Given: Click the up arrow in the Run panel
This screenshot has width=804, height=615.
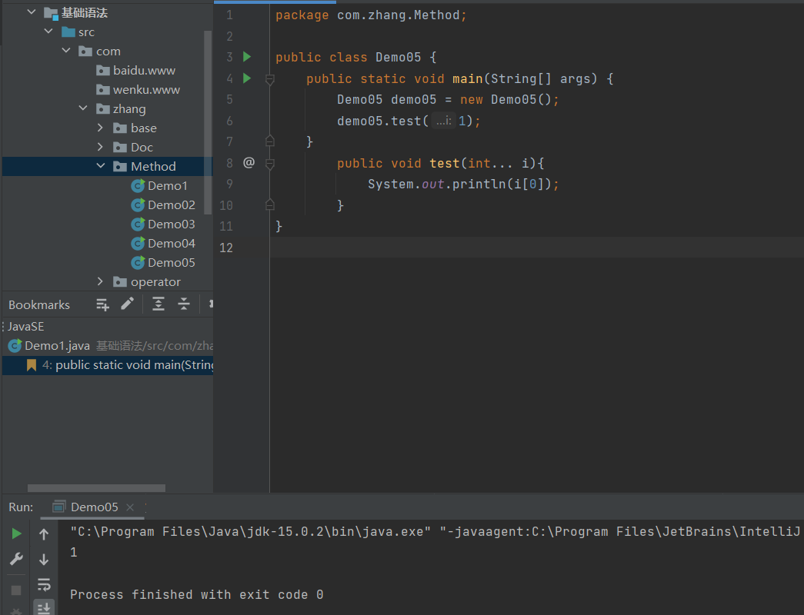Looking at the screenshot, I should point(44,534).
